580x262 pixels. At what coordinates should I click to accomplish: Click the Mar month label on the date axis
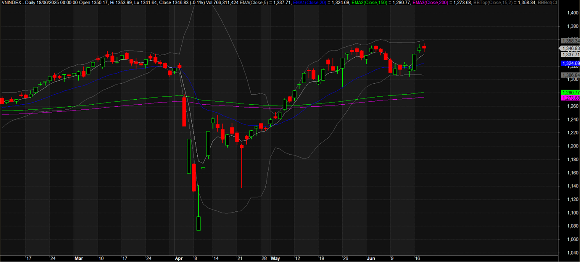[x=78, y=258]
